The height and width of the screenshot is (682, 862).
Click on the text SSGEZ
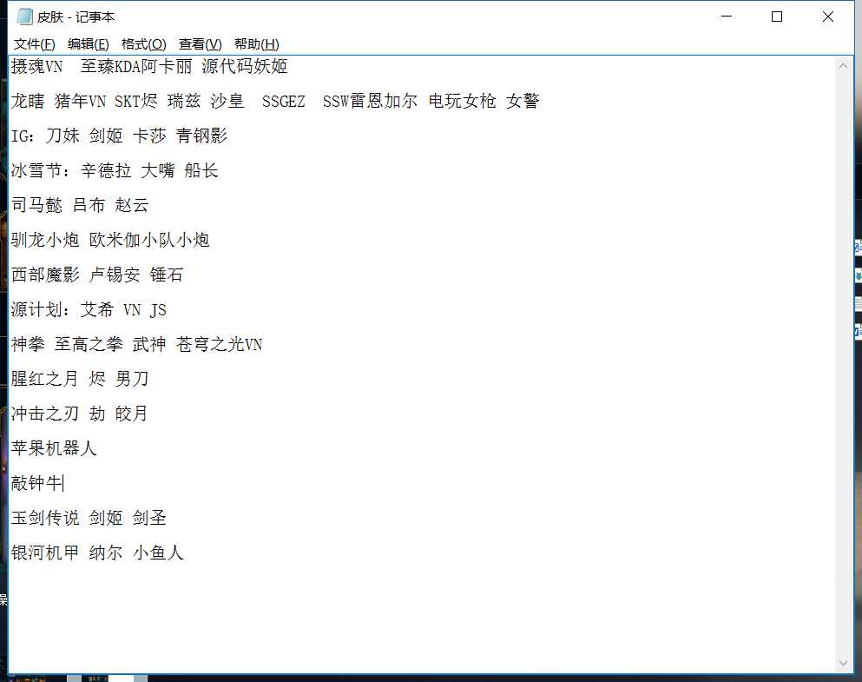point(283,101)
